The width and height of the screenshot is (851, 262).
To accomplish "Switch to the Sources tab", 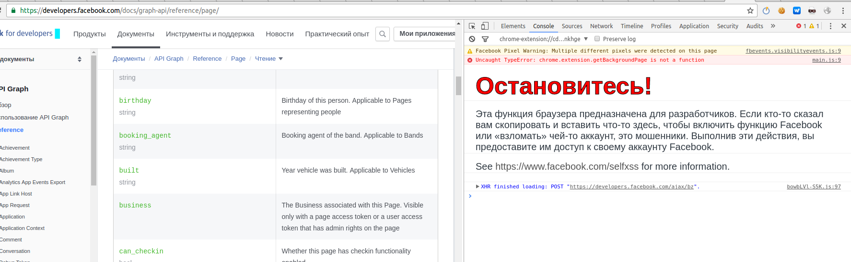I will point(572,26).
